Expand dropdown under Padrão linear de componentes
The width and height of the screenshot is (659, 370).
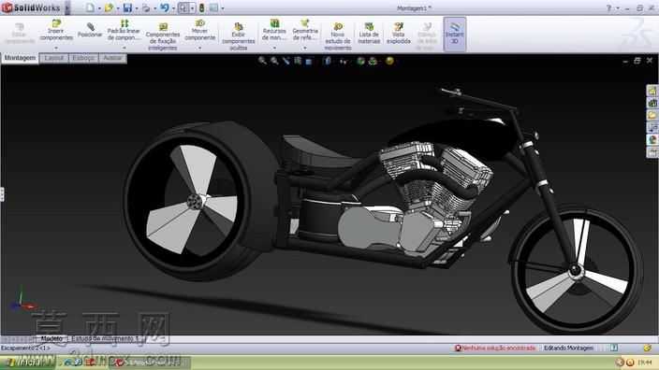point(124,48)
